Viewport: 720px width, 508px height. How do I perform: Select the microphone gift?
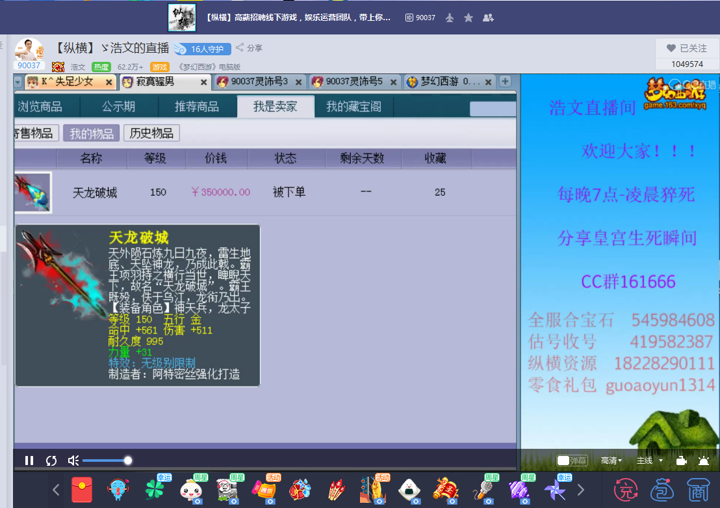pos(482,490)
